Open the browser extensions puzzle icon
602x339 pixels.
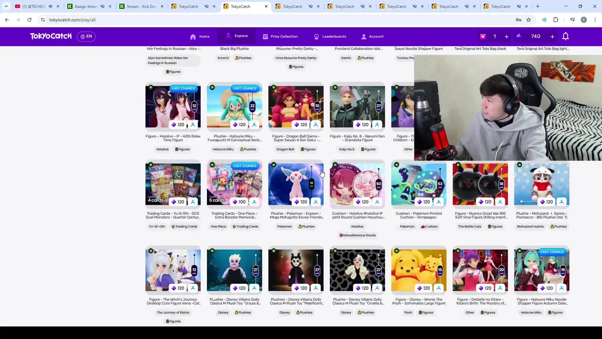pyautogui.click(x=555, y=20)
